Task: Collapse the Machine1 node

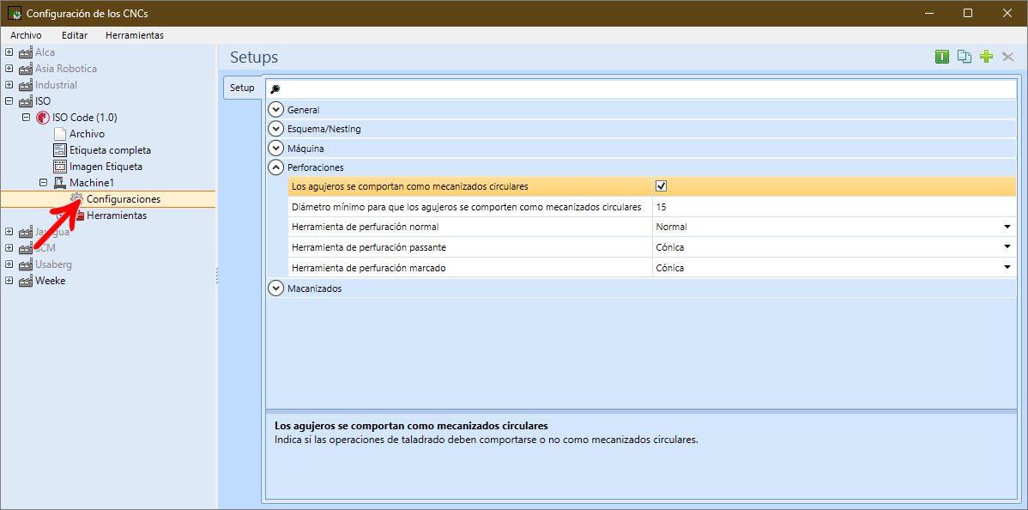Action: (43, 183)
